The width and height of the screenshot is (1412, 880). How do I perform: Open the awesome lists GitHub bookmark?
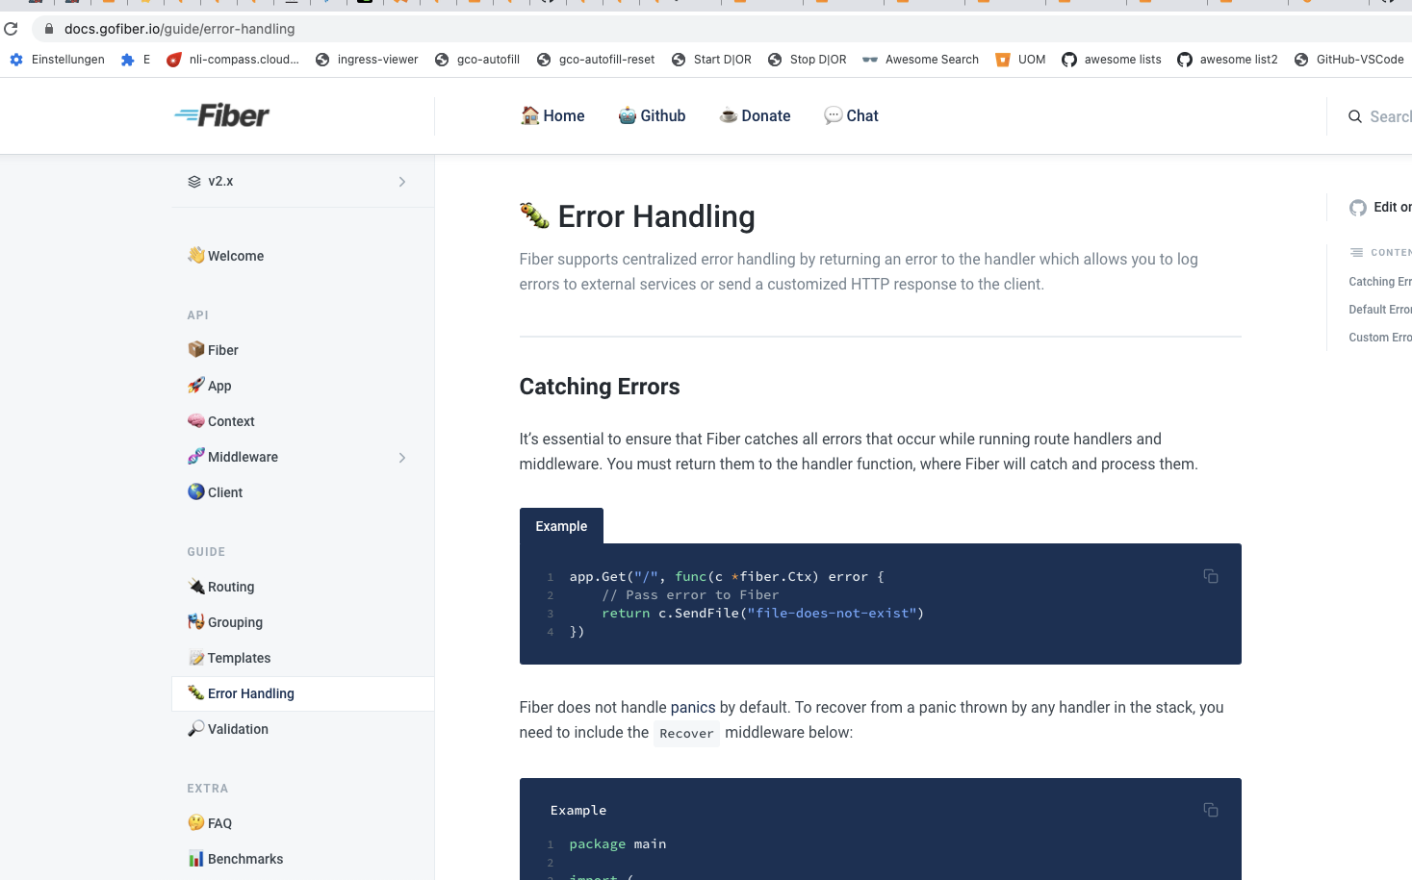click(x=1112, y=59)
